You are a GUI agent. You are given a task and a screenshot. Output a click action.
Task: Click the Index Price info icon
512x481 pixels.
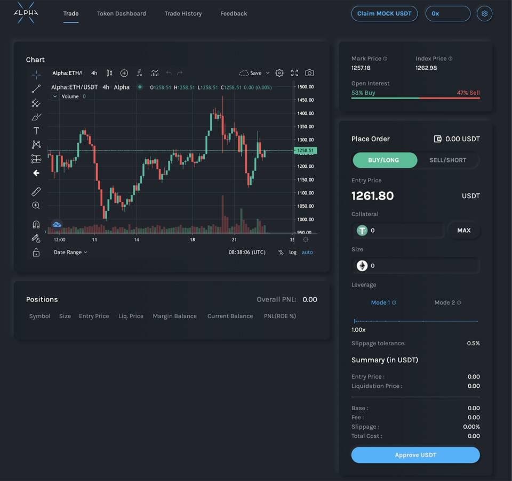(x=450, y=59)
